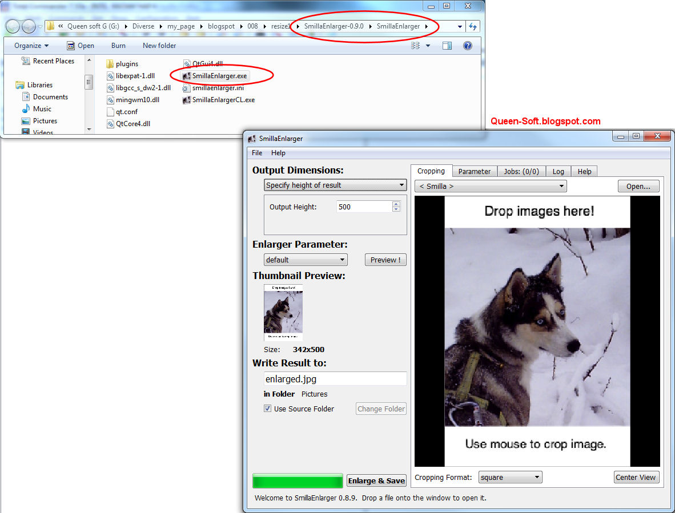Select qt.conf file
Image resolution: width=675 pixels, height=513 pixels.
[122, 112]
